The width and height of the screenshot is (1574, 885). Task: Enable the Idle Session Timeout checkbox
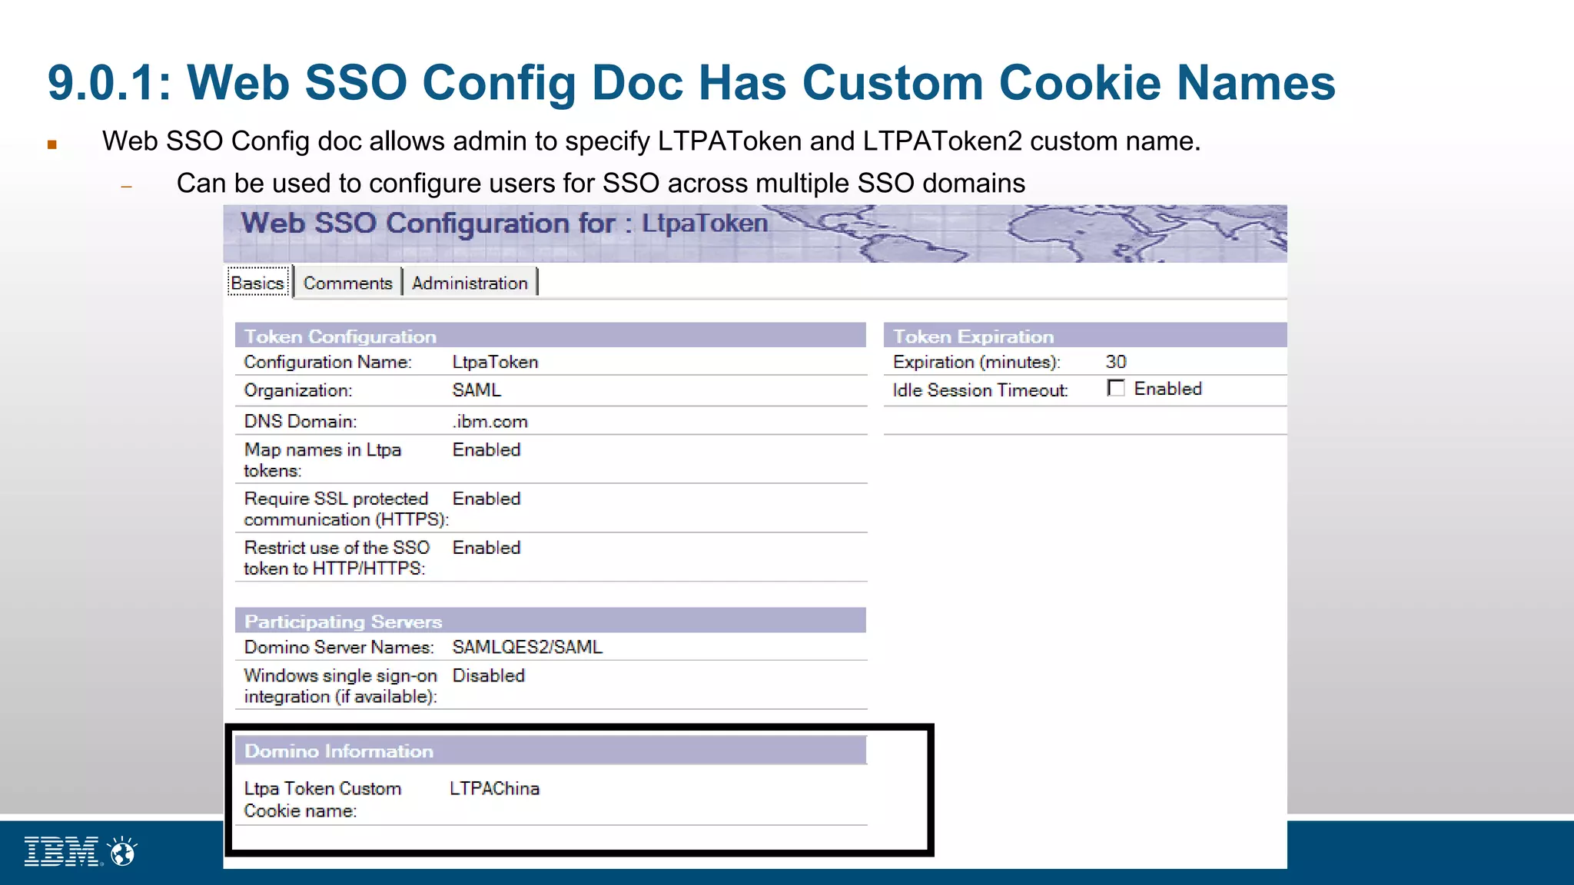coord(1116,388)
